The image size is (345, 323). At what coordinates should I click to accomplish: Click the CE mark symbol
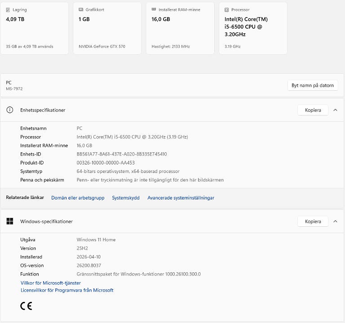[26, 306]
